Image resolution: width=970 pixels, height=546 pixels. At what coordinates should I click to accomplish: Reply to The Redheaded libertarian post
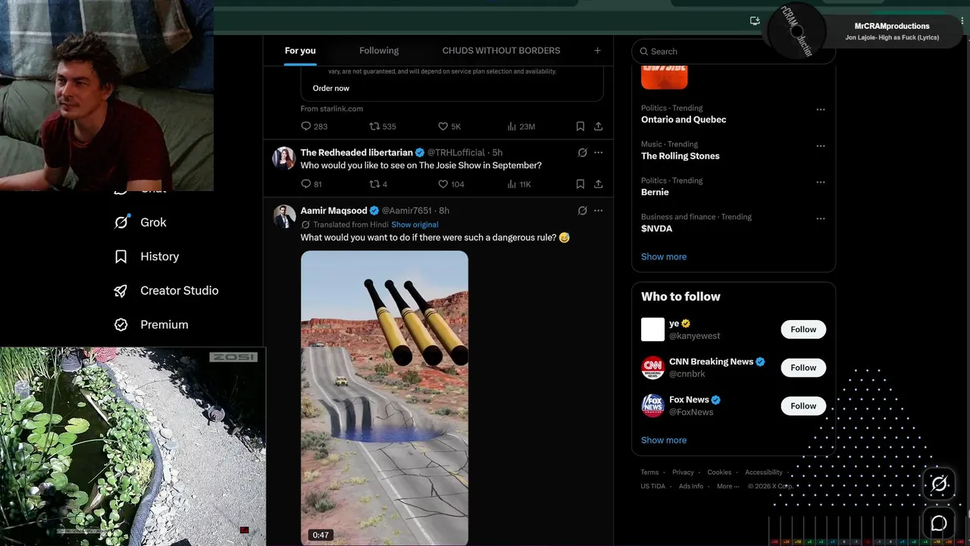311,184
